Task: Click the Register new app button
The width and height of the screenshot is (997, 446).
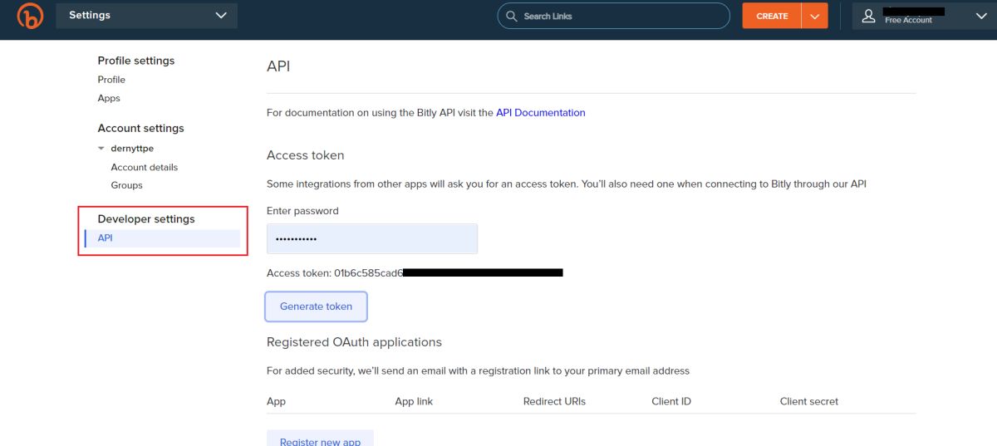Action: pos(320,440)
